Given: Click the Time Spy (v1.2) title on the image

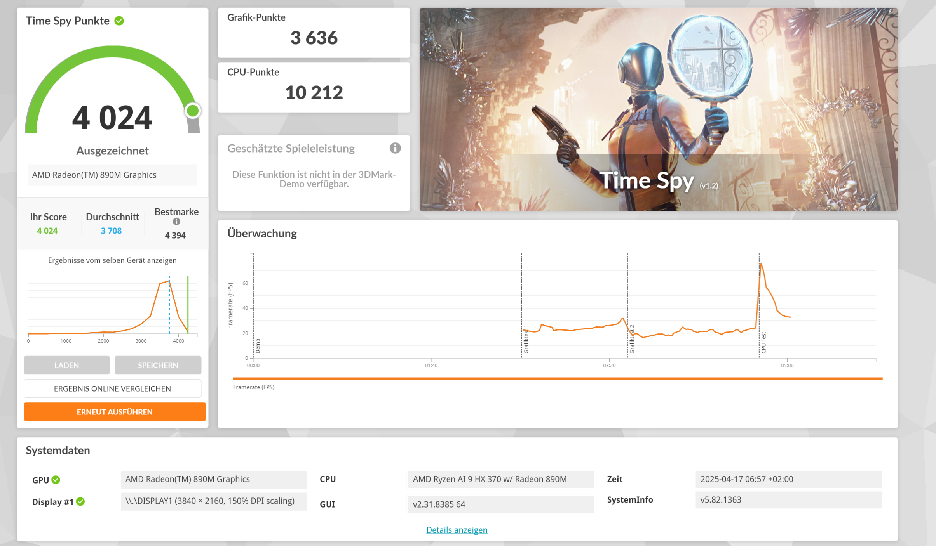Looking at the screenshot, I should pos(659,181).
